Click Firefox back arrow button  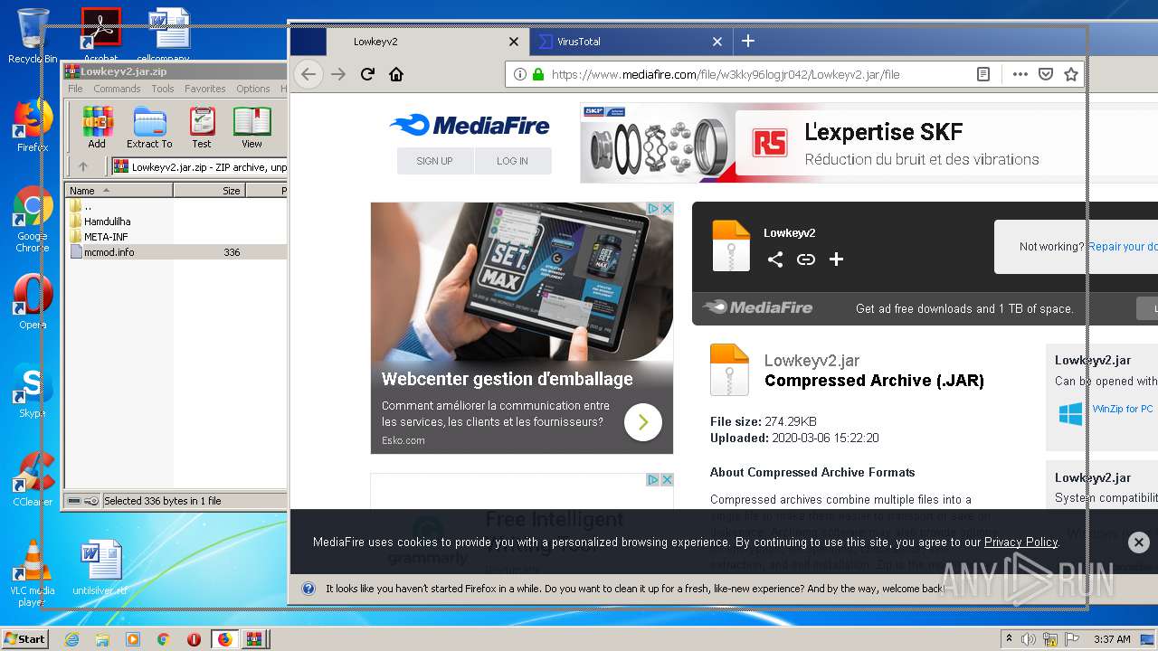pyautogui.click(x=308, y=74)
